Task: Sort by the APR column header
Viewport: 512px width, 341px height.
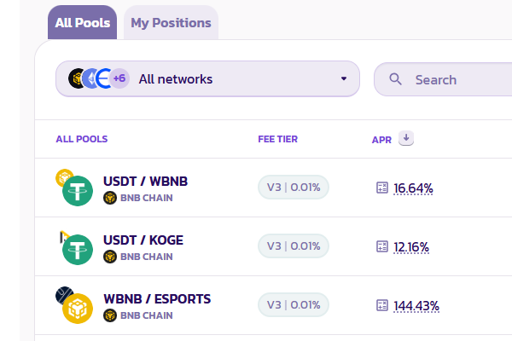Action: pyautogui.click(x=381, y=139)
